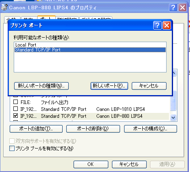Check the Canon LBP-1810 LIPS4 port checkbox

tap(16, 108)
